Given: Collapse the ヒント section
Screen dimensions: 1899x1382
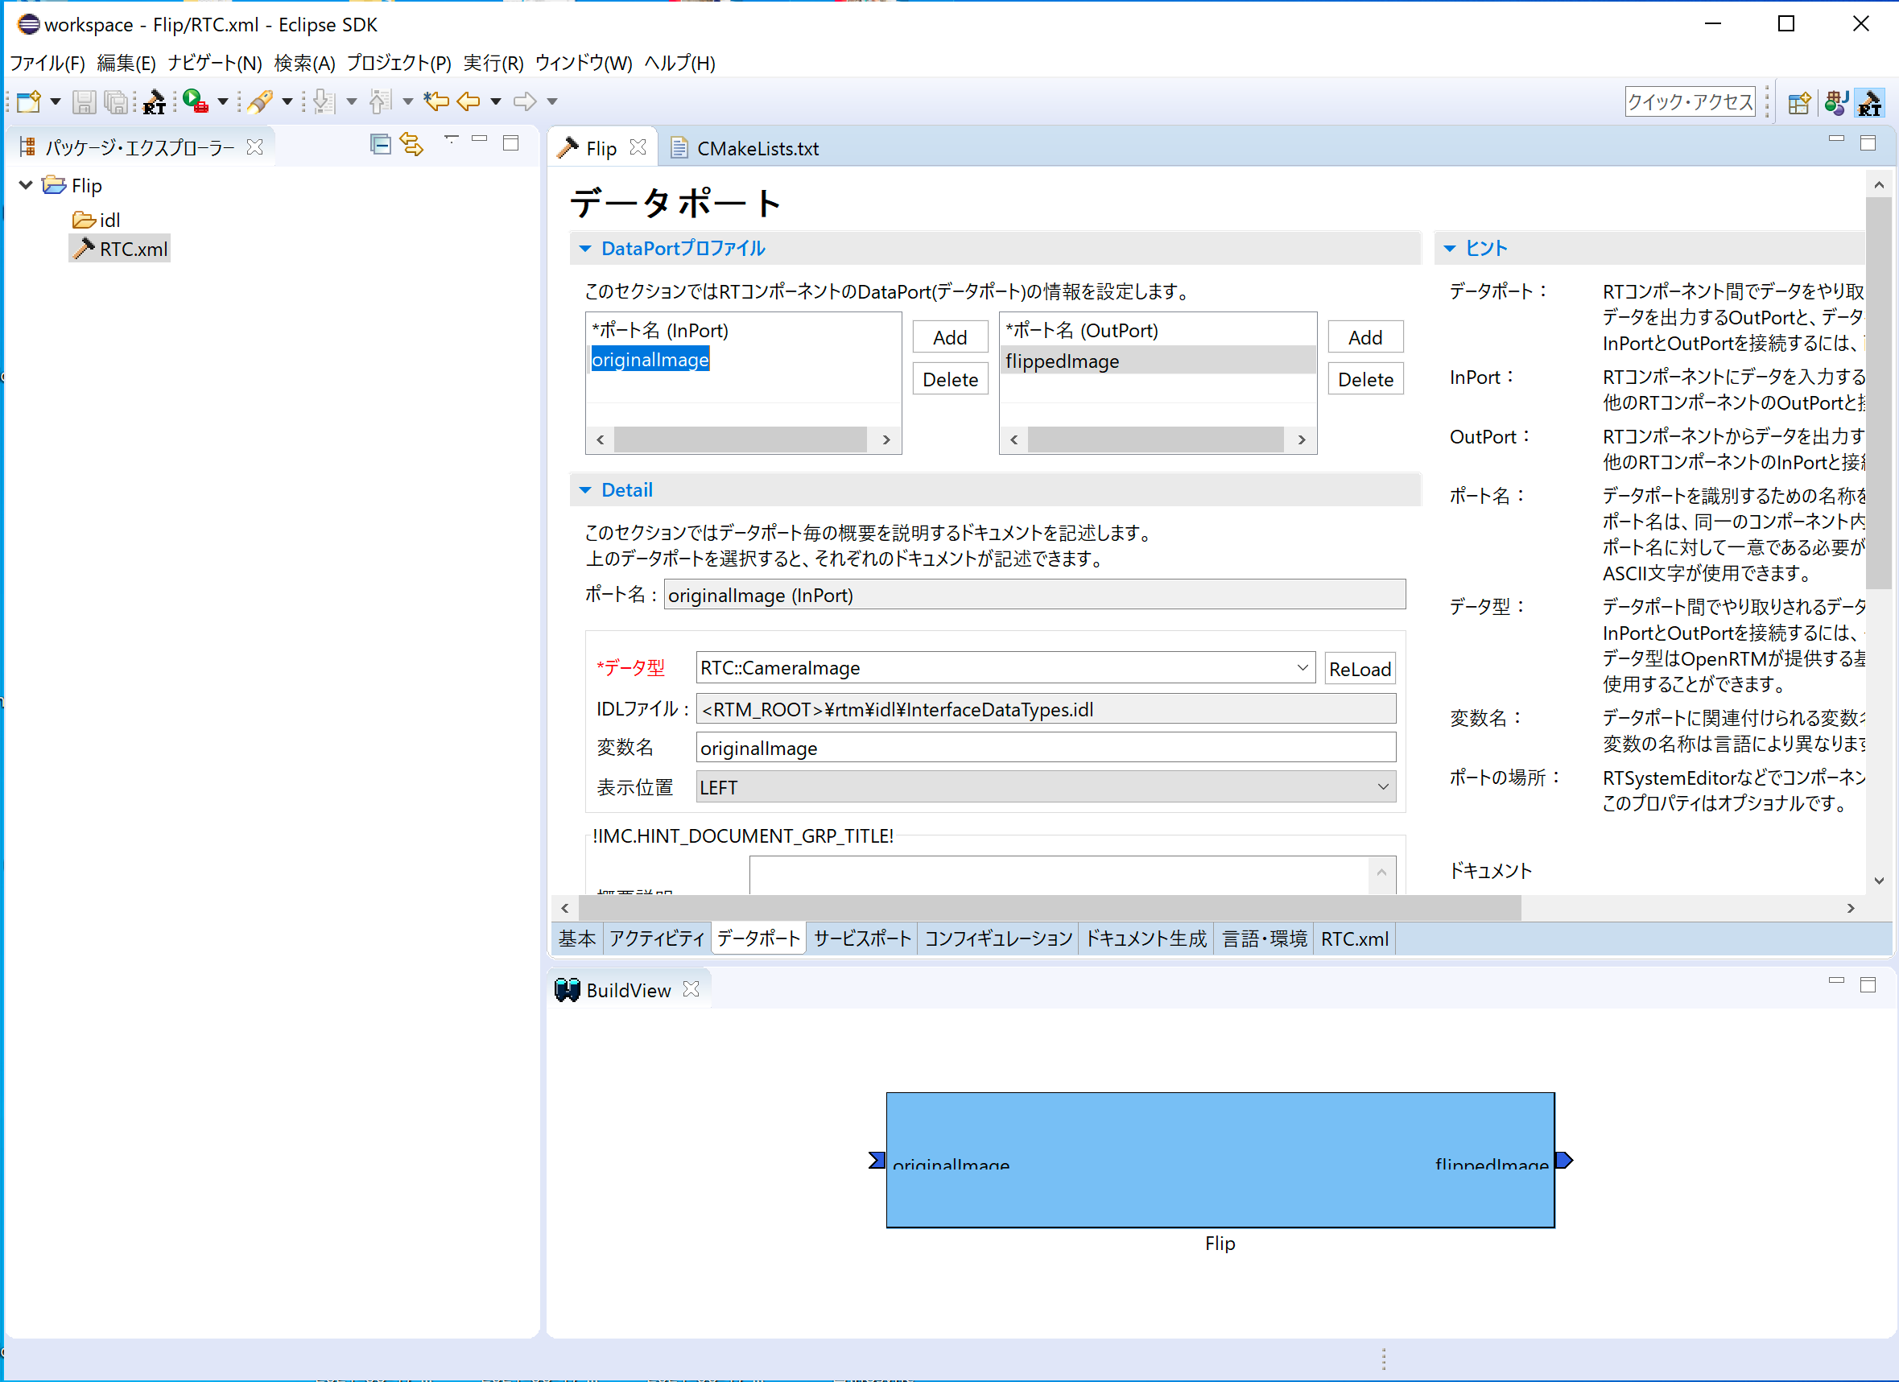Looking at the screenshot, I should (1450, 249).
